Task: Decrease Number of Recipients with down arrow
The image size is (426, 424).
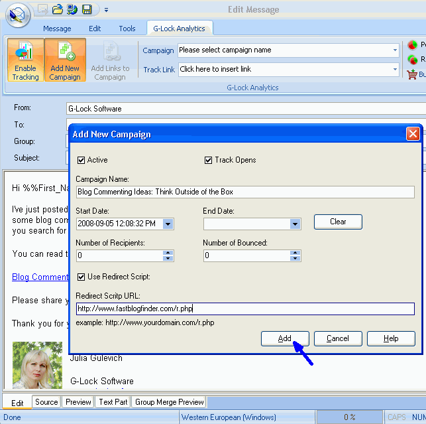Action: [168, 258]
